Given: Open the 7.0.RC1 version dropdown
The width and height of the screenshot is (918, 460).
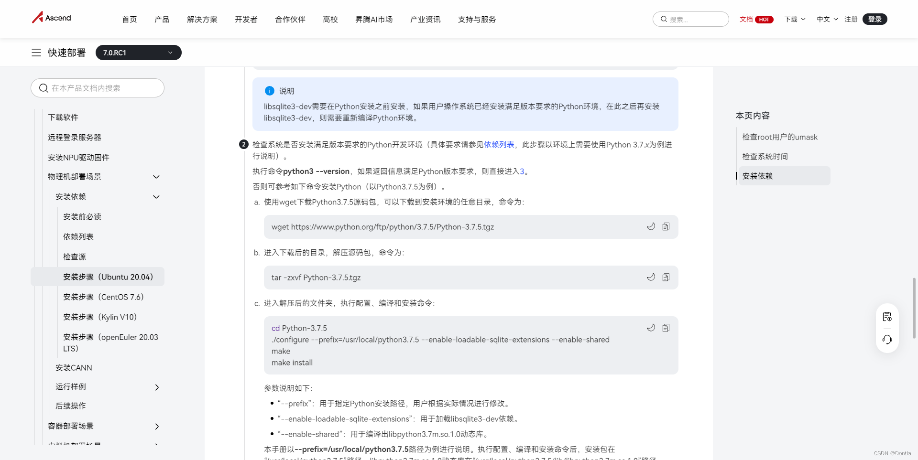Looking at the screenshot, I should click(138, 53).
